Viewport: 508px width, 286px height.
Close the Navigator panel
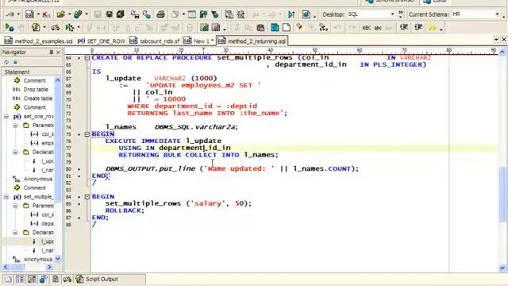pyautogui.click(x=58, y=52)
